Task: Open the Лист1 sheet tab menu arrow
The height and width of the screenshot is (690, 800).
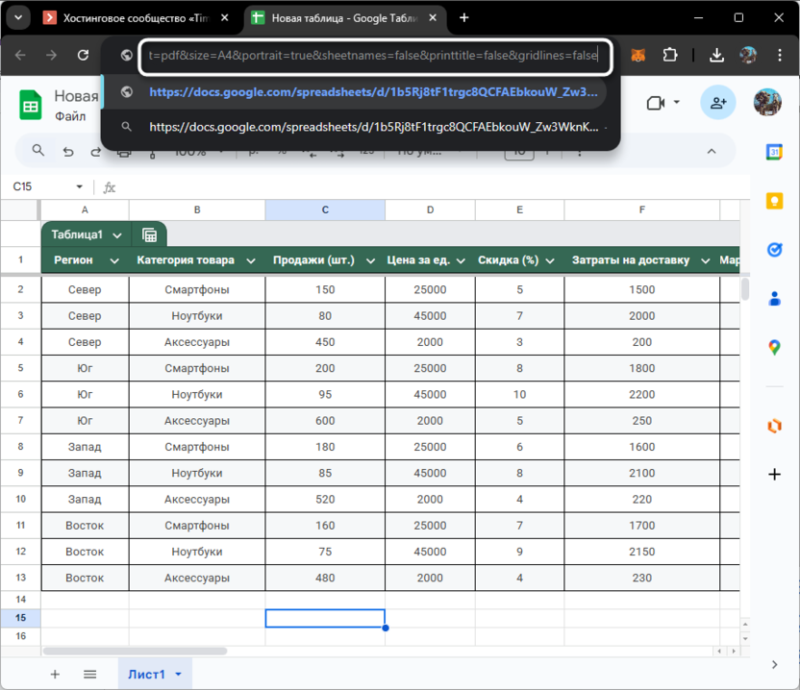Action: coord(179,675)
